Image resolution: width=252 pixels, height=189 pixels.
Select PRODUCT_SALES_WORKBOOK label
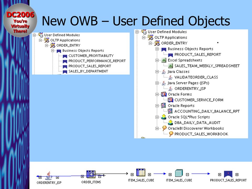pyautogui.click(x=201, y=134)
